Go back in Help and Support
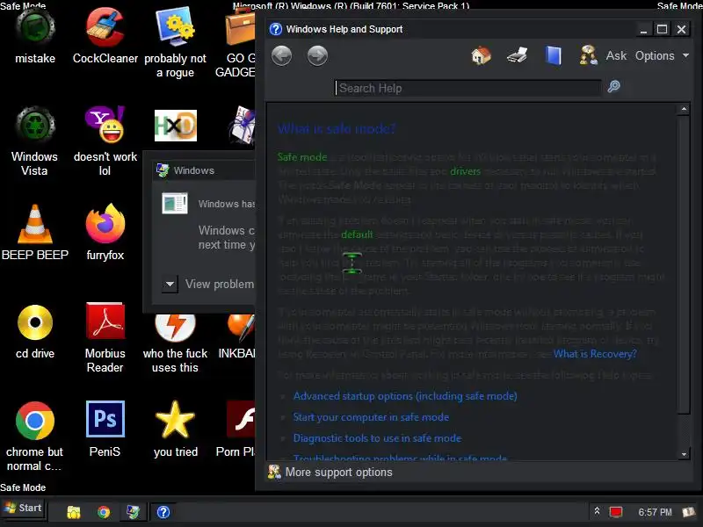703x527 pixels. (281, 56)
